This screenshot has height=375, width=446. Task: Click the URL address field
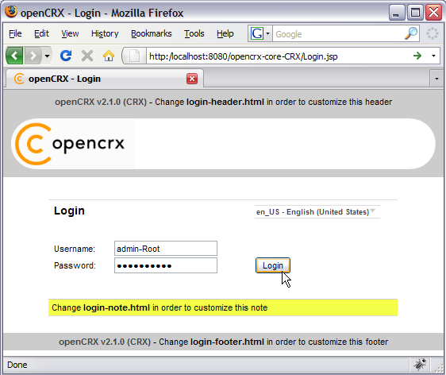[279, 56]
